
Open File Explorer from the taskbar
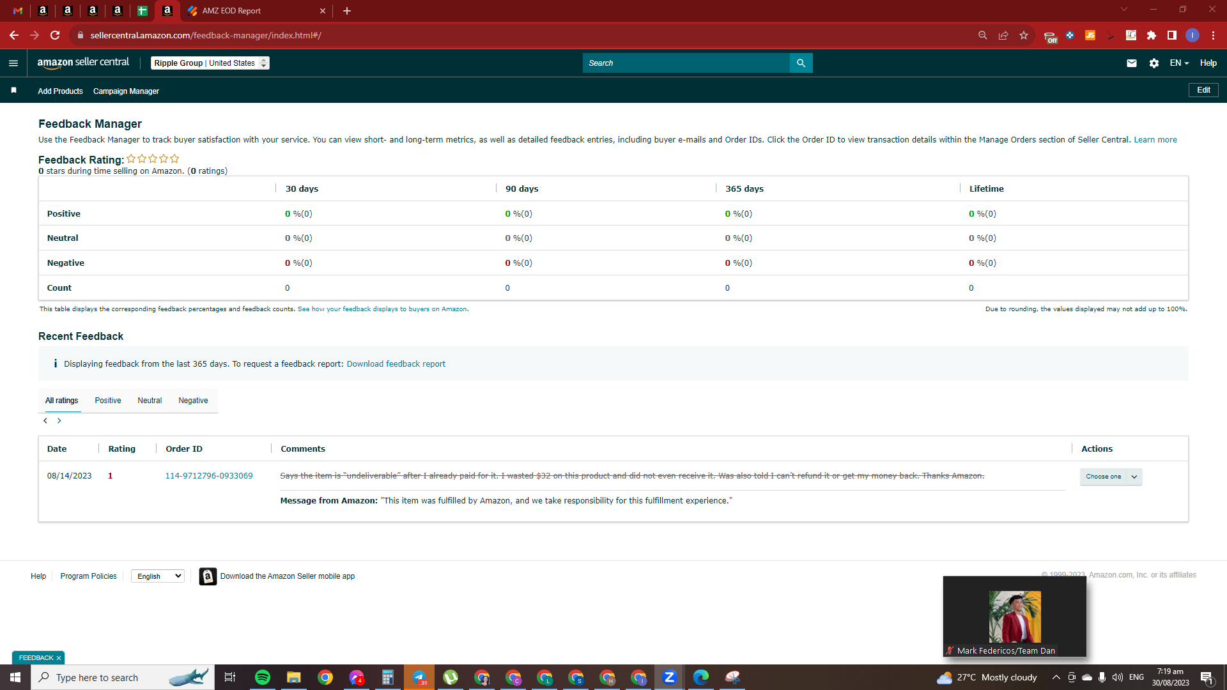294,677
